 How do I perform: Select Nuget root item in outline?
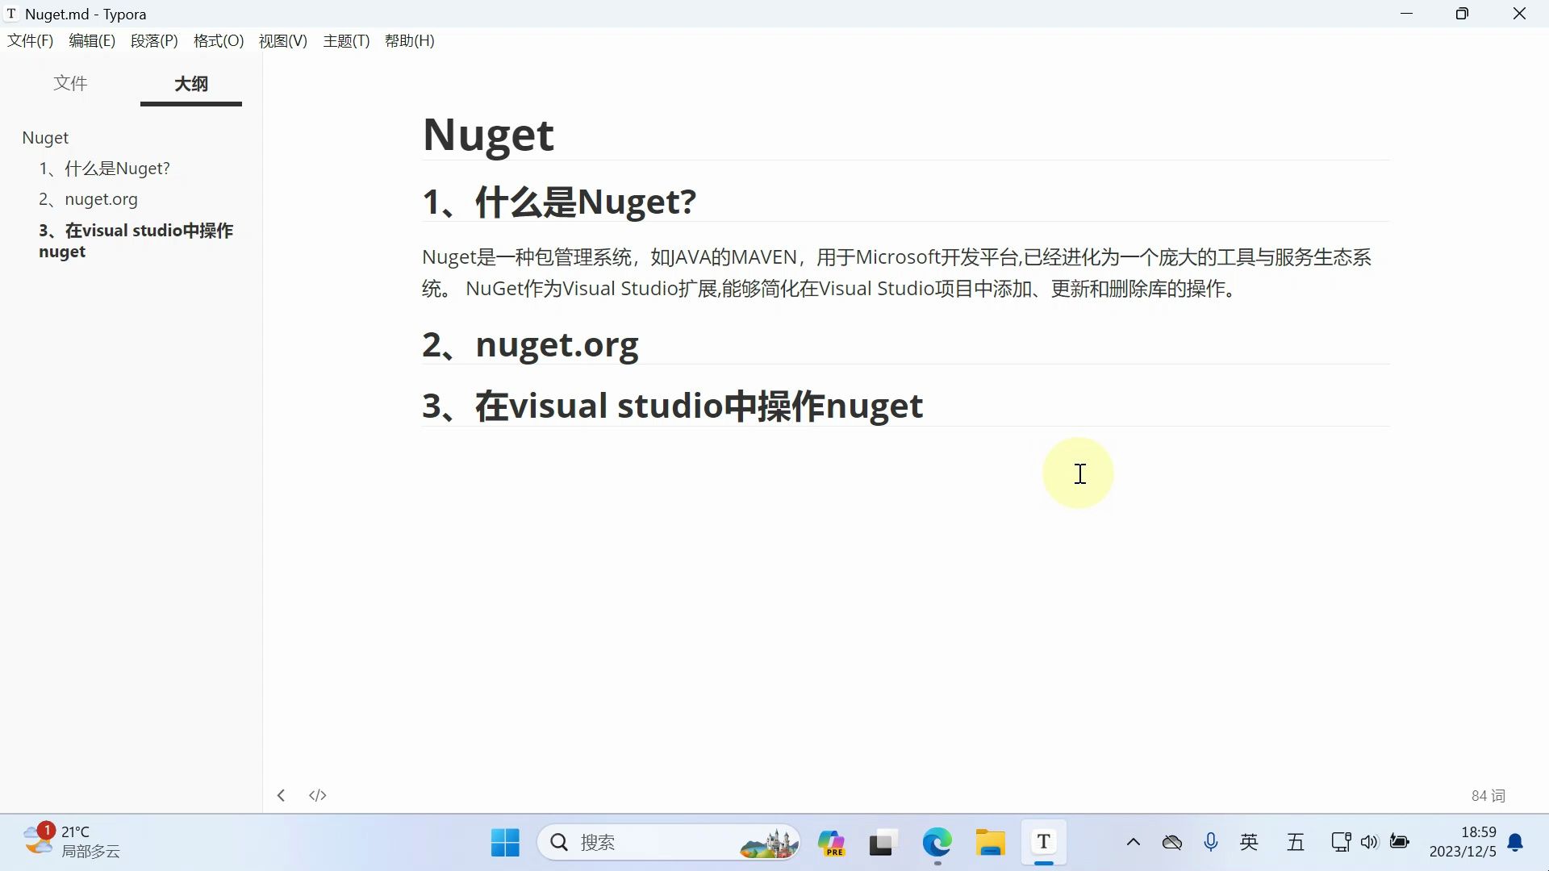[45, 138]
